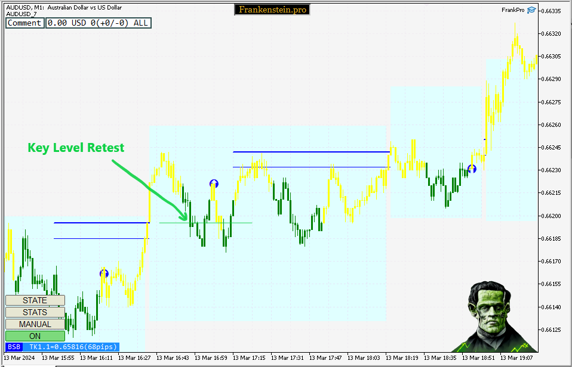This screenshot has width=572, height=367.
Task: Click the BSB badge in the status bar
Action: pyautogui.click(x=13, y=346)
